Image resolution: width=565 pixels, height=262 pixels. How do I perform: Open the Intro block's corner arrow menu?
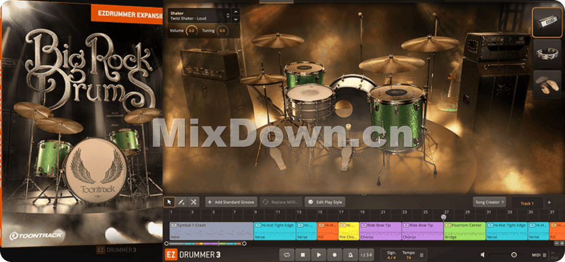pyautogui.click(x=174, y=225)
